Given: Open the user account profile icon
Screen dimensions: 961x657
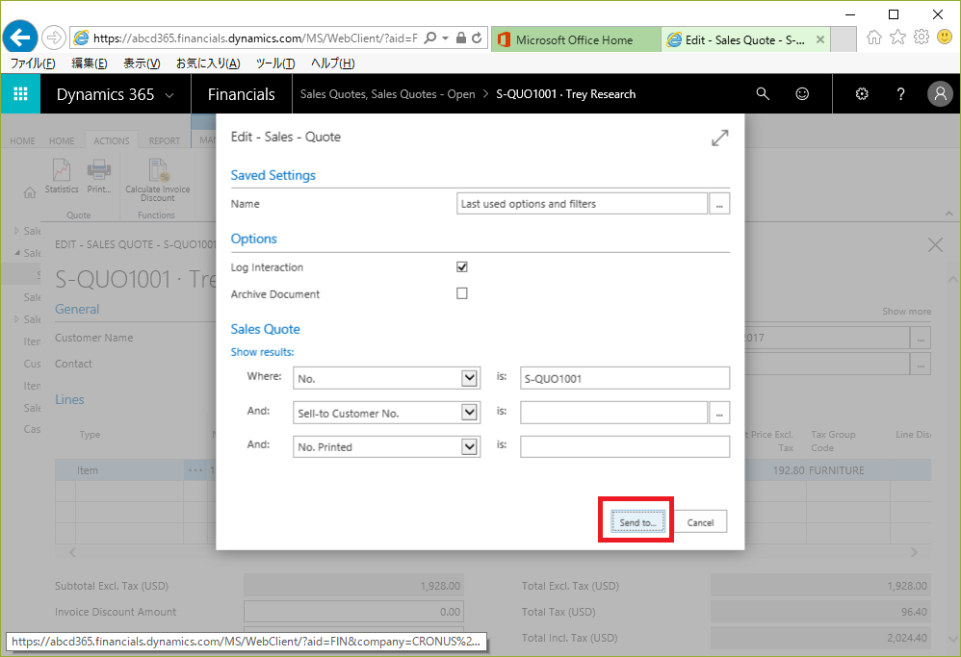Looking at the screenshot, I should [940, 93].
